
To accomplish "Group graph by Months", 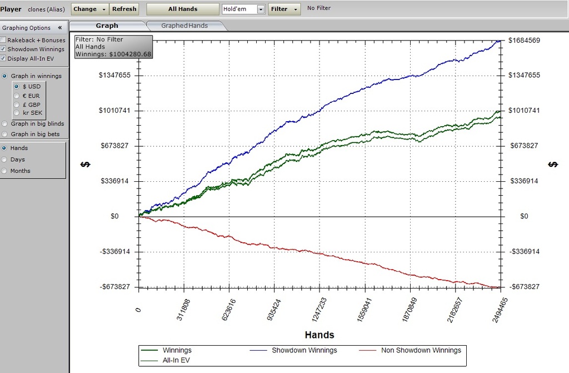I will coord(5,171).
